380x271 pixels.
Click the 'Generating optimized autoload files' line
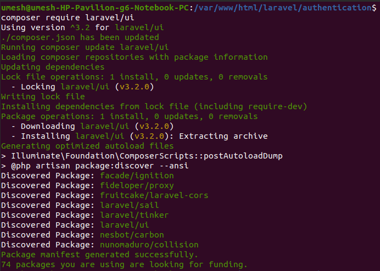87,146
